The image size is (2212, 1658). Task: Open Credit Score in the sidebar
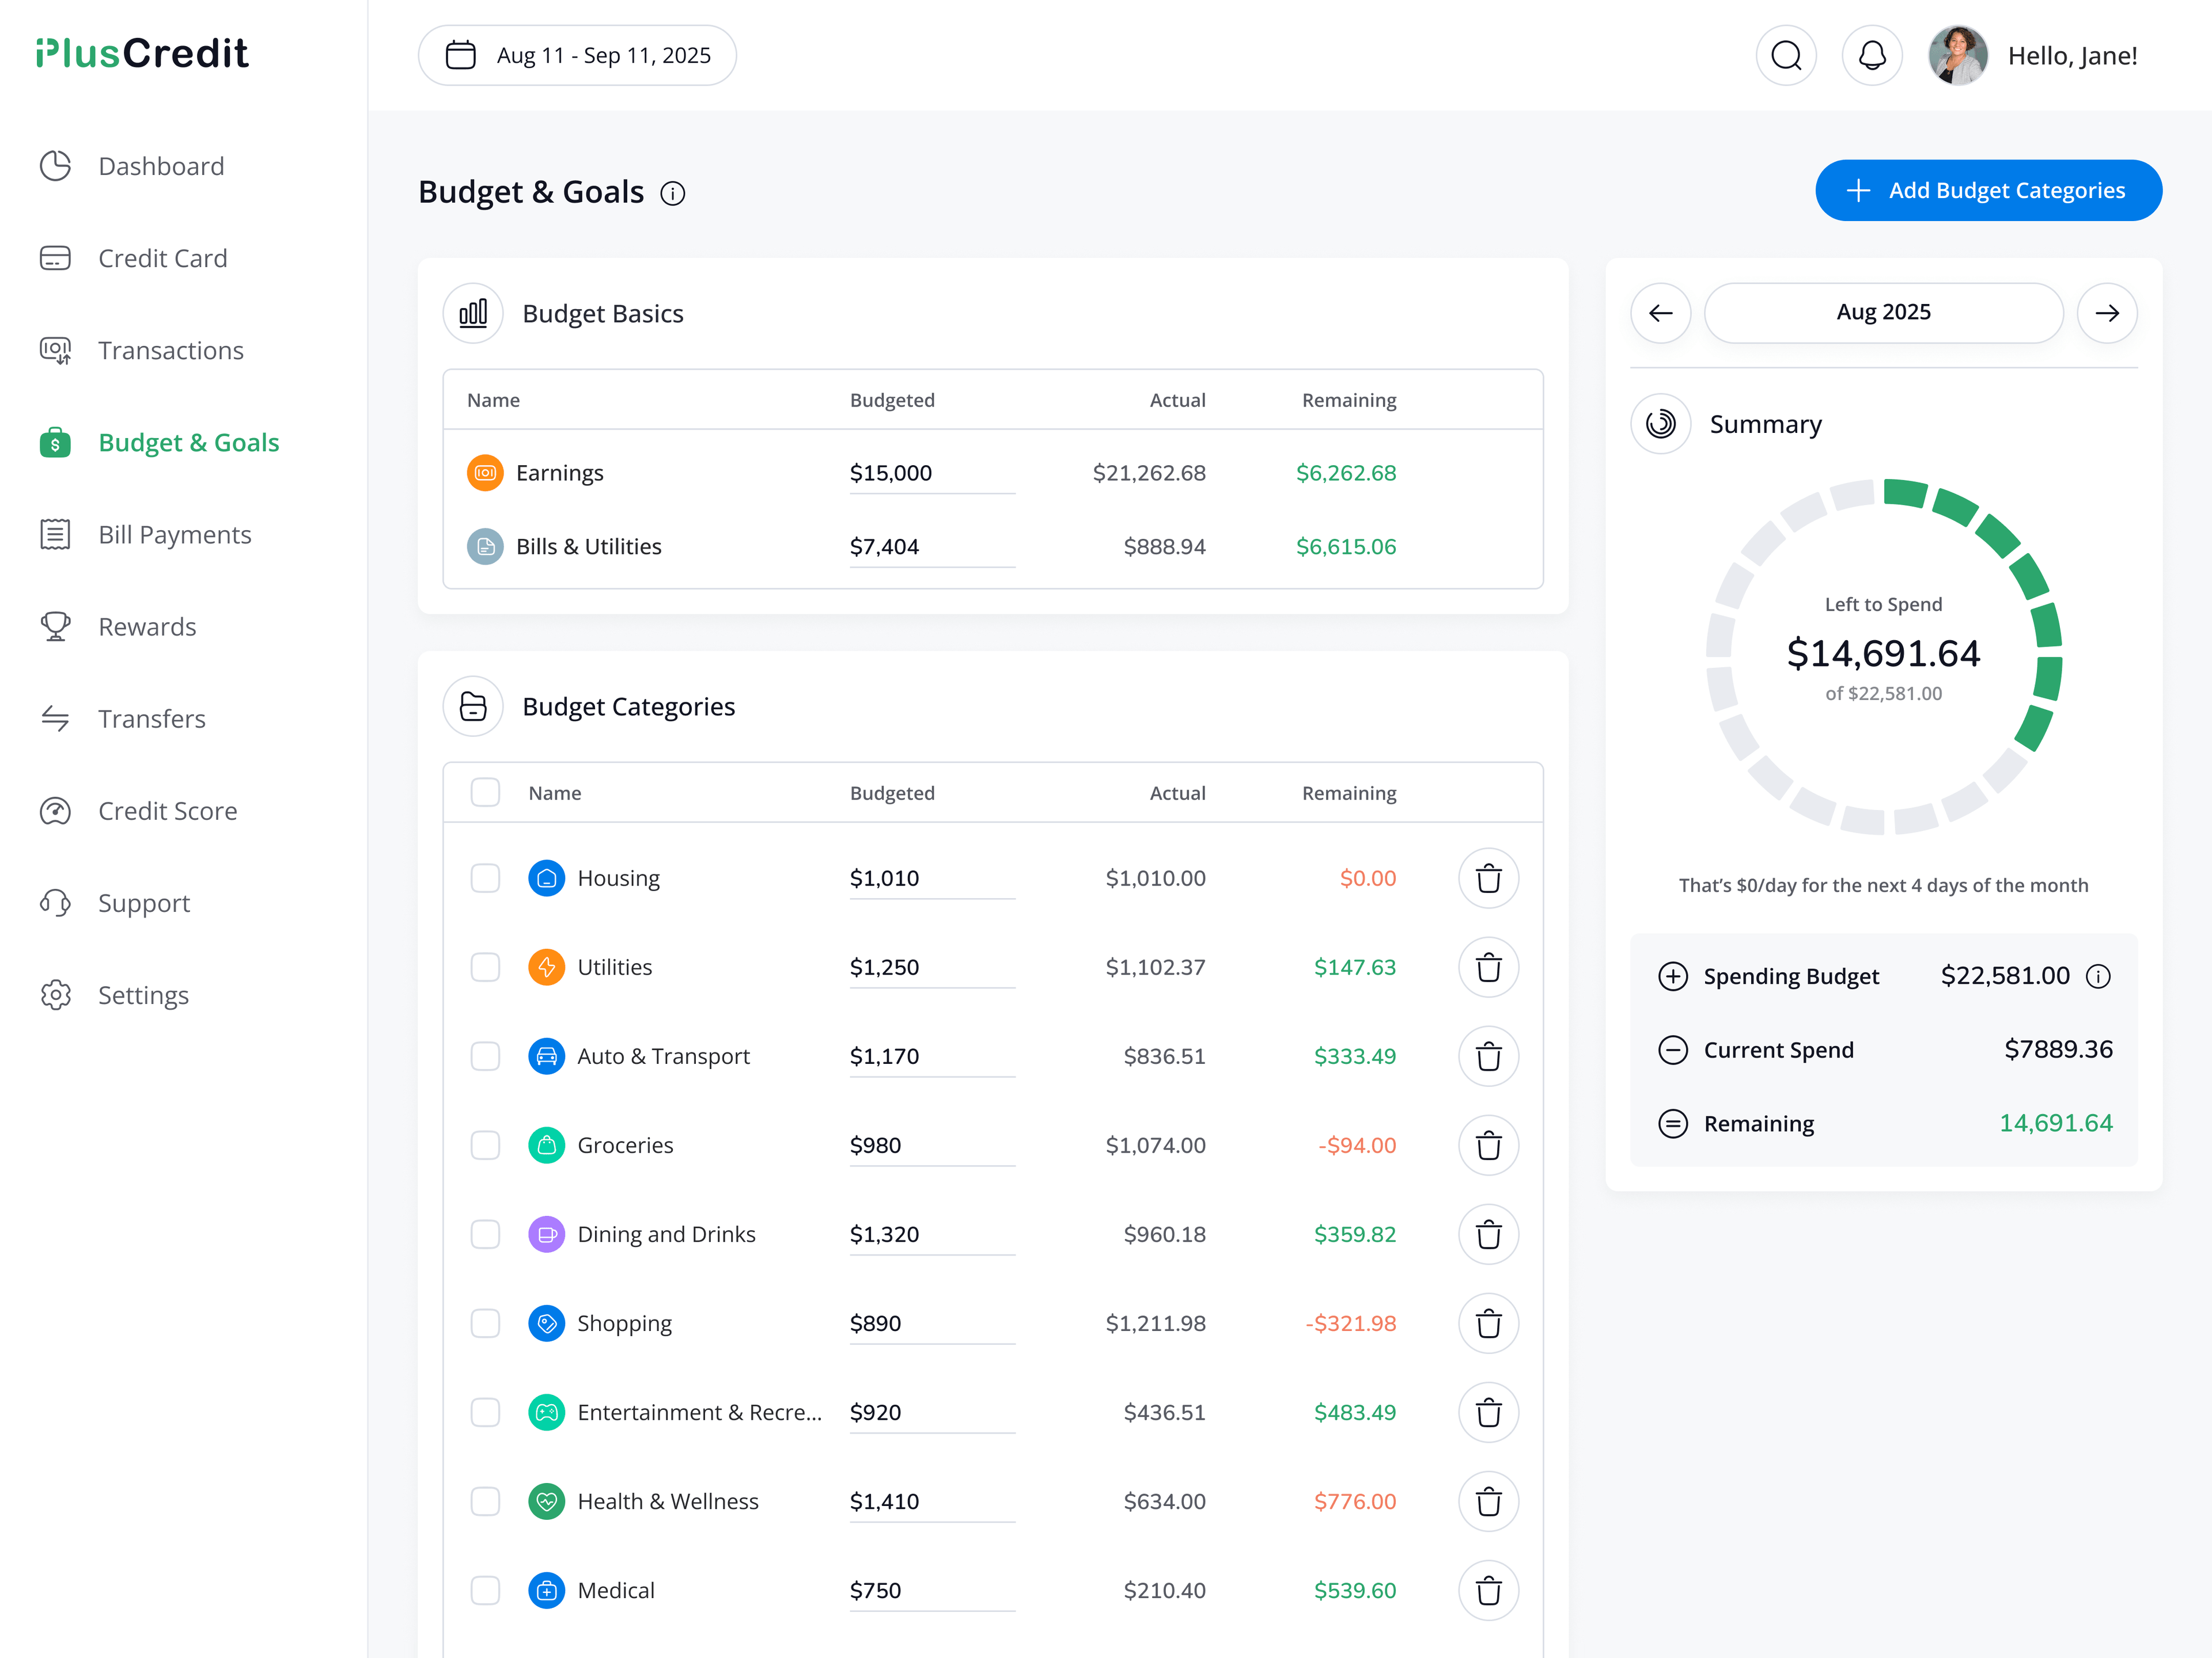pos(139,811)
